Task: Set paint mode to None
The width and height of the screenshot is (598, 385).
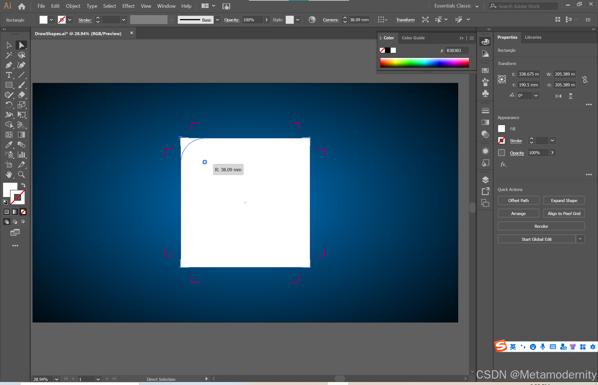Action: click(x=23, y=212)
